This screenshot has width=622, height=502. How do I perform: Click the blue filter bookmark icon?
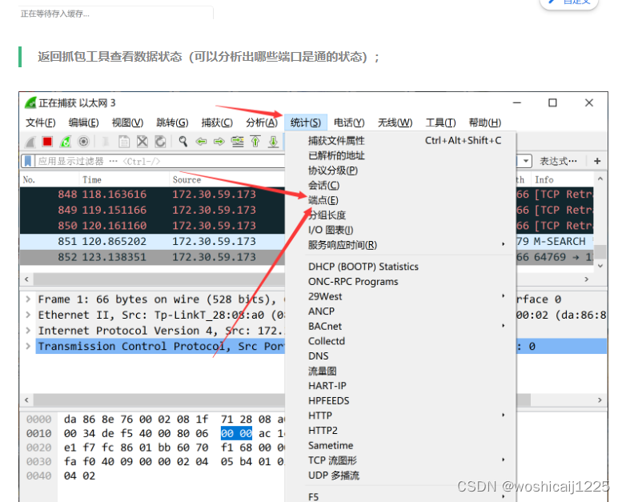pyautogui.click(x=28, y=161)
